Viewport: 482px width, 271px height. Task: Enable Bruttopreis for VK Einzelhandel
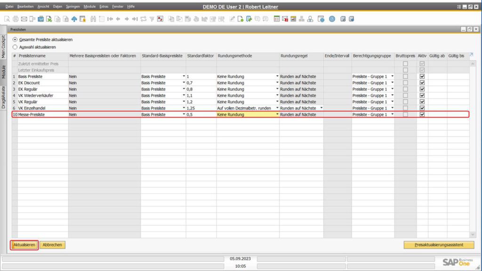click(x=405, y=108)
